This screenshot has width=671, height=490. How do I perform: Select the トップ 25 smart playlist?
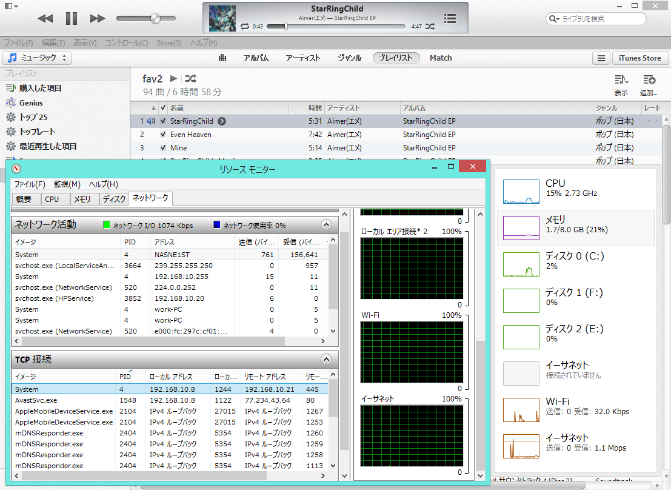coord(33,118)
